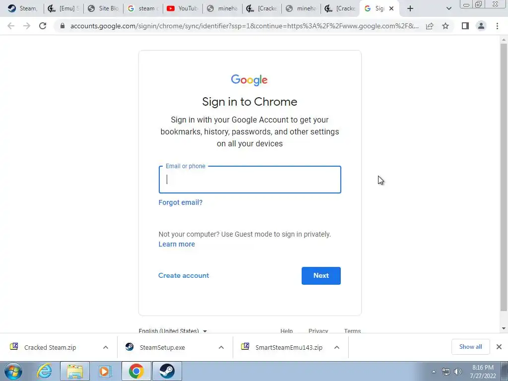Click the Show all downloads button
The width and height of the screenshot is (508, 381).
click(470, 347)
